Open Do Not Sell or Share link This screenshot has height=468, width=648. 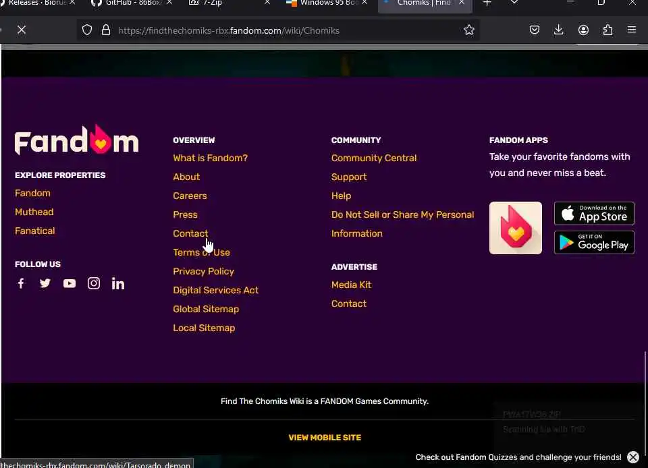(402, 224)
